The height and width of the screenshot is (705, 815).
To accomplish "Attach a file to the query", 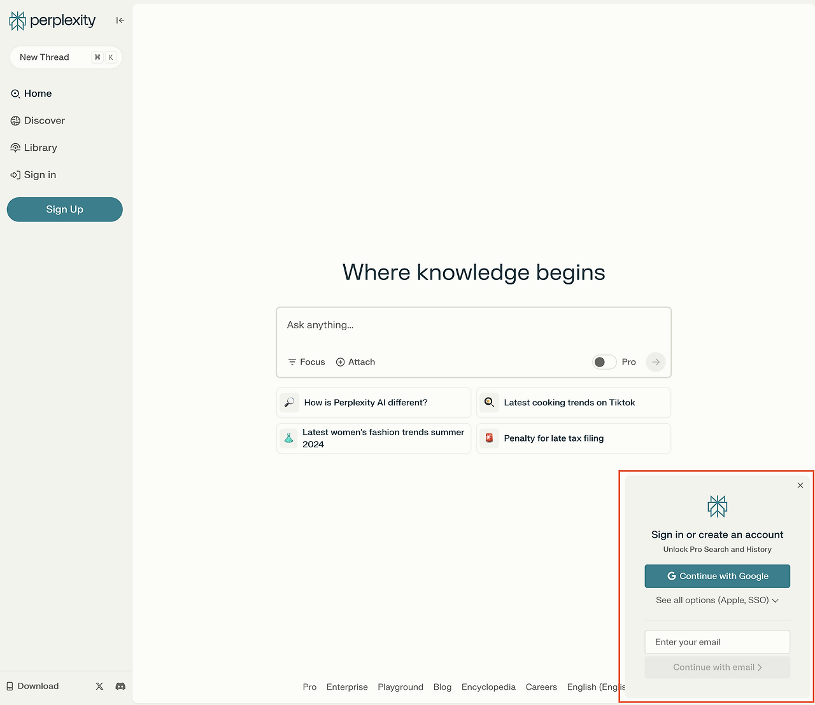I will 355,362.
